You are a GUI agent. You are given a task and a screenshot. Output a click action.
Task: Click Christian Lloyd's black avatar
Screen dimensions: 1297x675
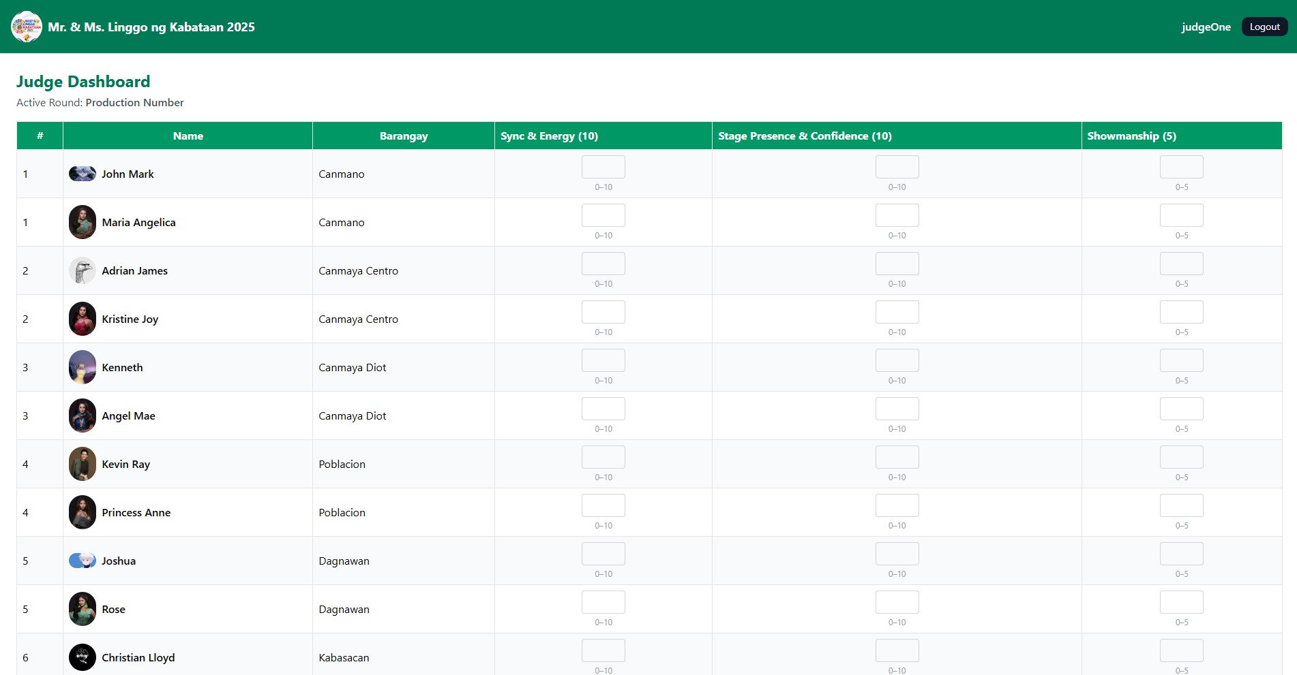(x=83, y=657)
